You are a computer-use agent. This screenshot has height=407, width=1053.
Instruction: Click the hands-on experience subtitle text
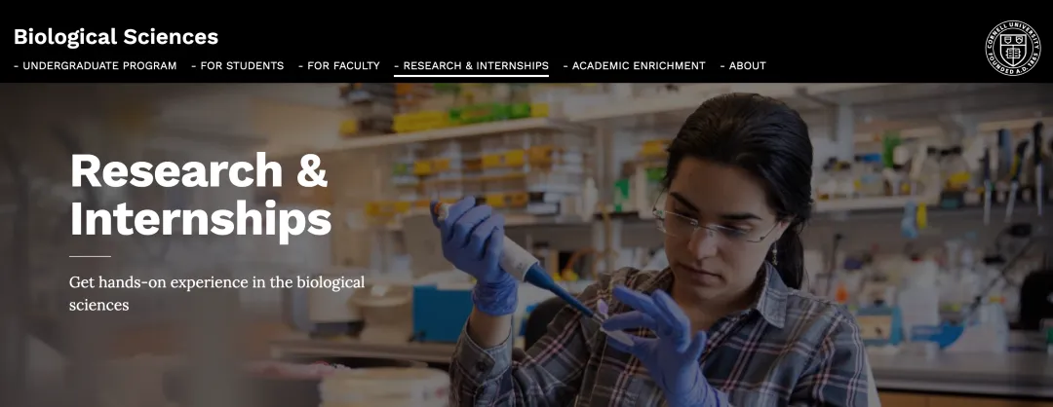point(216,293)
